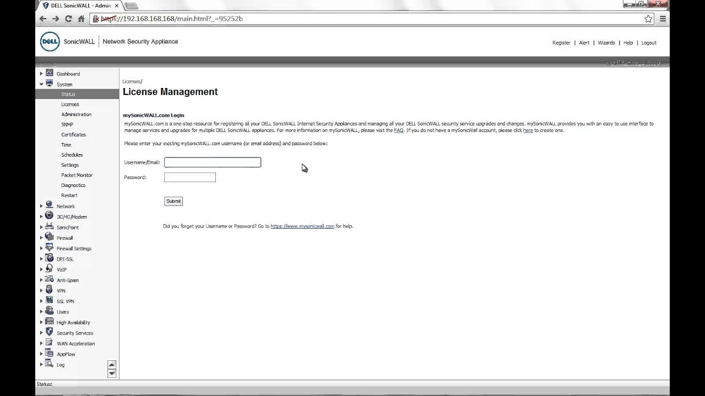This screenshot has height=396, width=705.
Task: Click the Username/Email input field
Action: (x=212, y=162)
